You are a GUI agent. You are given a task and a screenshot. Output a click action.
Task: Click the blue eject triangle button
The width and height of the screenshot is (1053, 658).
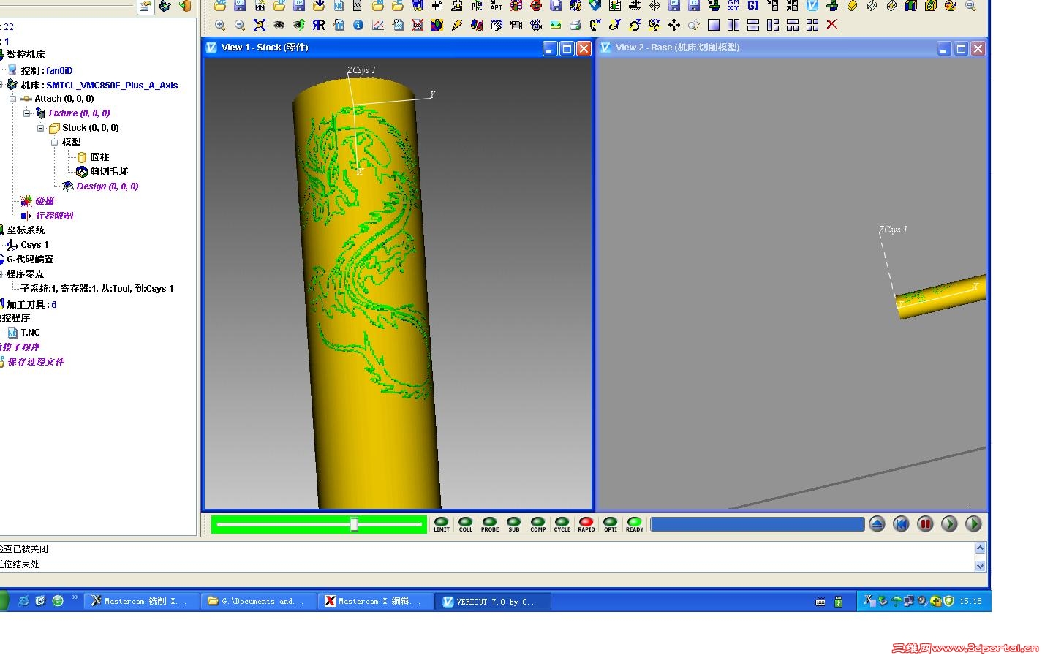click(x=877, y=523)
